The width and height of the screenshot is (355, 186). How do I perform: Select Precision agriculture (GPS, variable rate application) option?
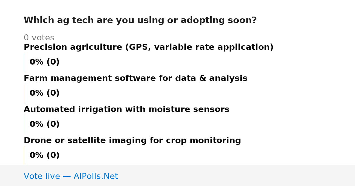(149, 47)
